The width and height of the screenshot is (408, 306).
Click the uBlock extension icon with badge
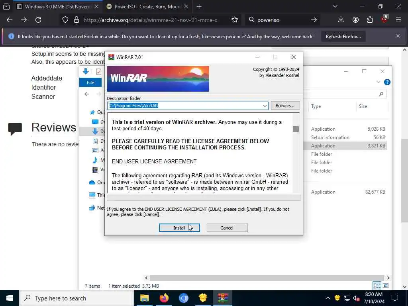click(384, 19)
